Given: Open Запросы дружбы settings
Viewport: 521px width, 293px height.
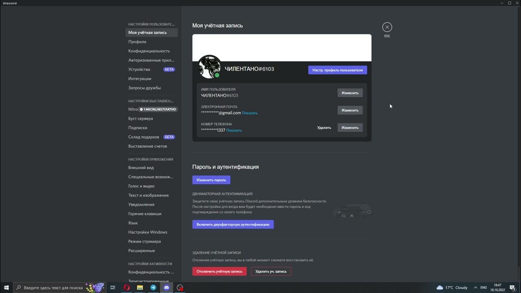Looking at the screenshot, I should coord(151,88).
